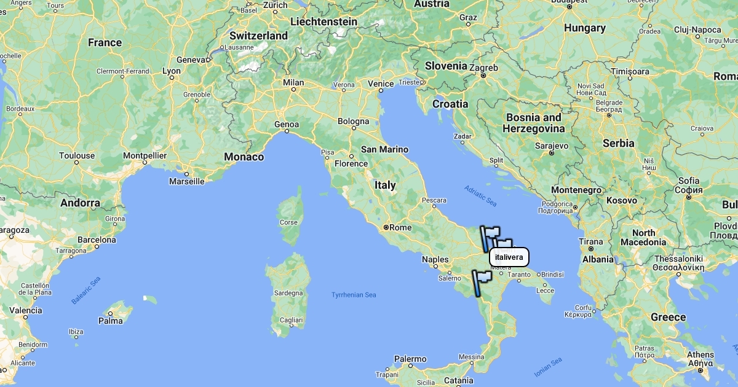Screen dimensions: 738x387
Task: Select the Sardegna island label
Action: [287, 293]
